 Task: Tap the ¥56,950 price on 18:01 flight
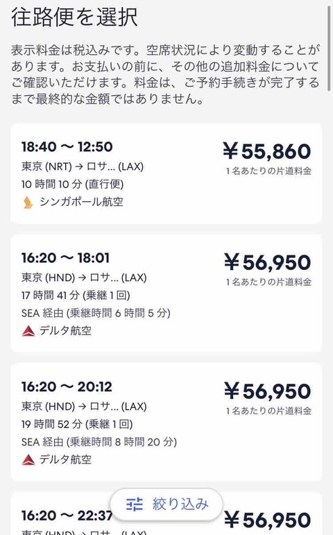pyautogui.click(x=268, y=262)
